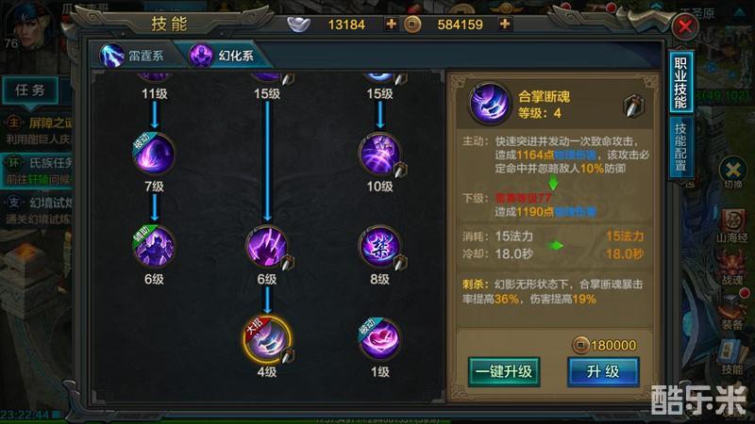Switch to the 幻化系 skill tab
The height and width of the screenshot is (424, 755).
pyautogui.click(x=223, y=56)
